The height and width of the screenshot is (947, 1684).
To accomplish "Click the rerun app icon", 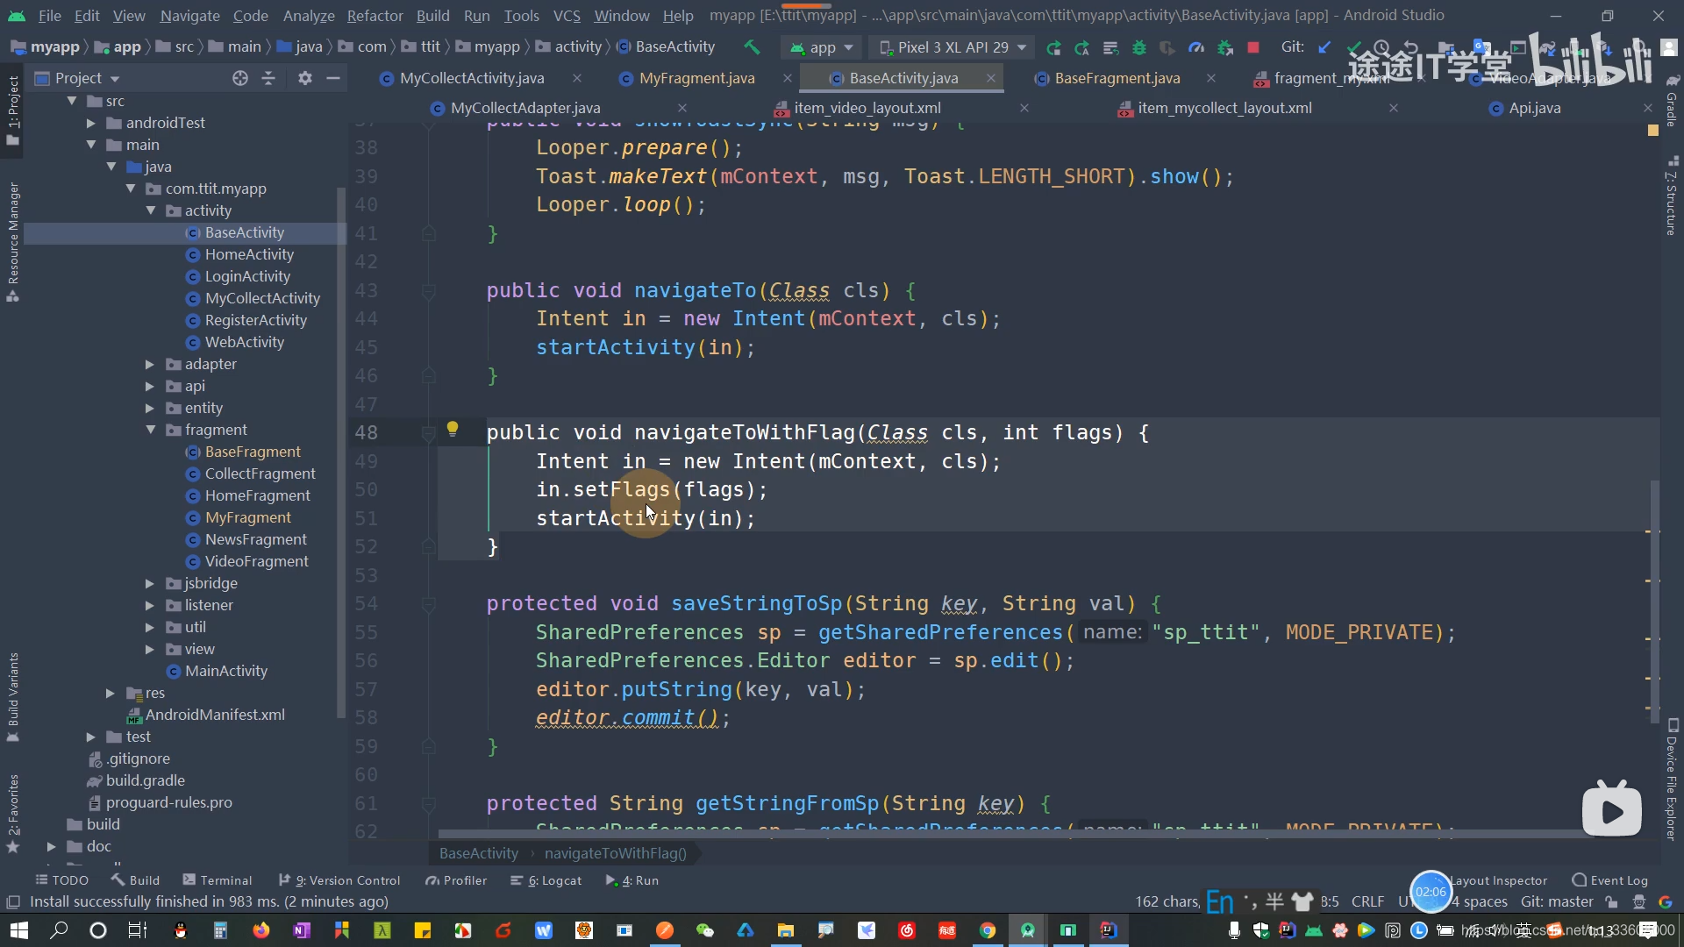I will (1053, 47).
